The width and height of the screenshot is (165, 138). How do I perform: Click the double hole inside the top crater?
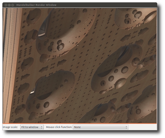point(60,45)
